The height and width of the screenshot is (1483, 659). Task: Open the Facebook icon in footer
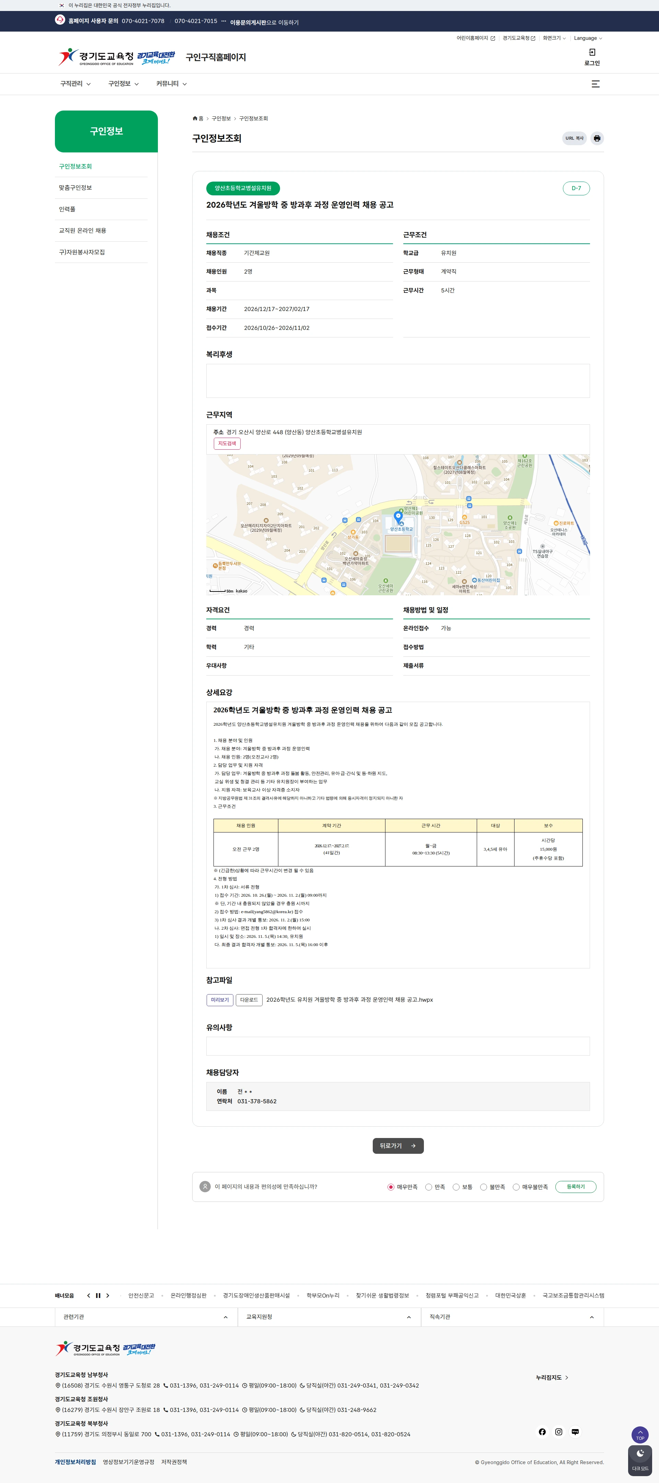coord(542,1432)
